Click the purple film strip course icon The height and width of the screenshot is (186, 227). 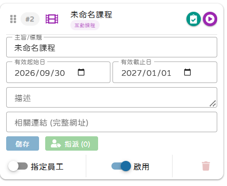click(52, 19)
